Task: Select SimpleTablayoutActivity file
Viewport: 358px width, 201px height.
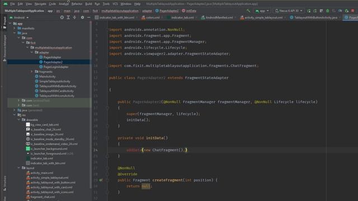Action: [55, 81]
